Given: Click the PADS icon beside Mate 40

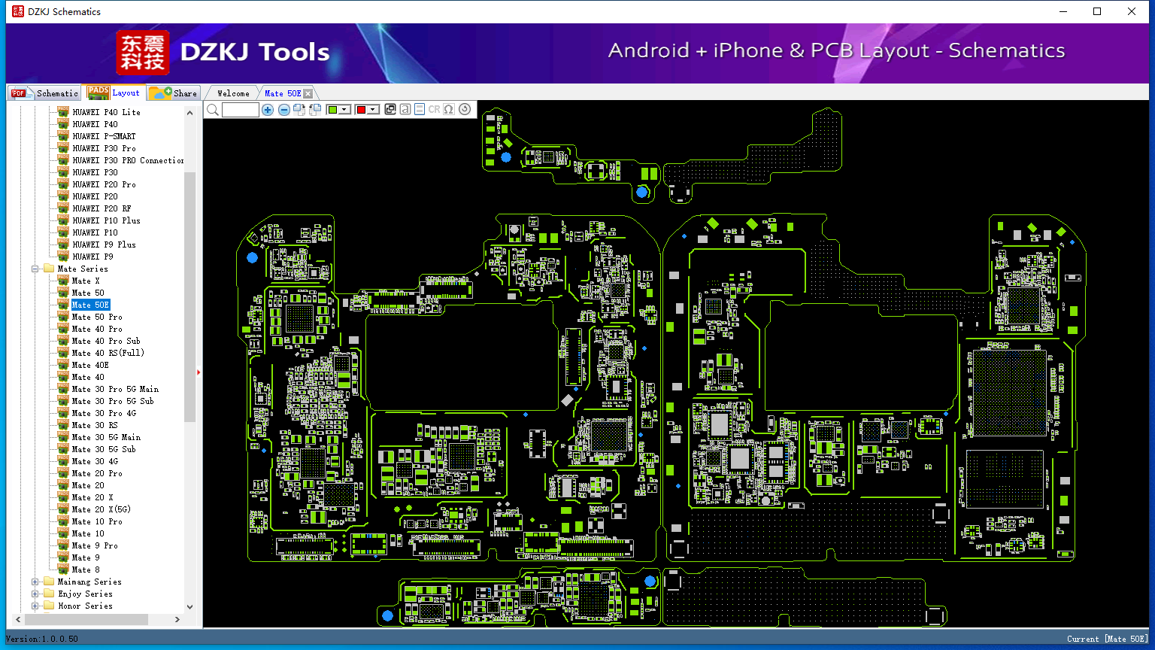Looking at the screenshot, I should pyautogui.click(x=63, y=377).
